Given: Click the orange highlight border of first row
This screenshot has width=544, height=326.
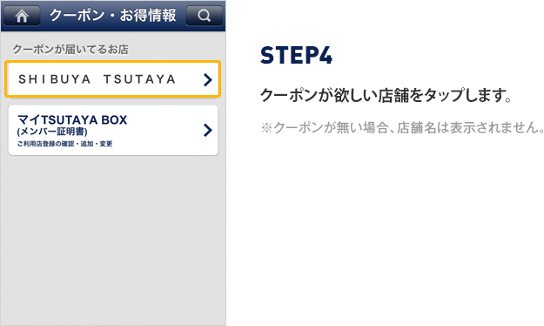Looking at the screenshot, I should click(x=113, y=62).
